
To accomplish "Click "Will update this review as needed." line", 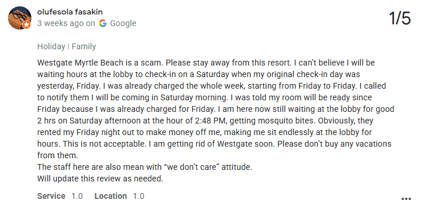I will 100,179.
